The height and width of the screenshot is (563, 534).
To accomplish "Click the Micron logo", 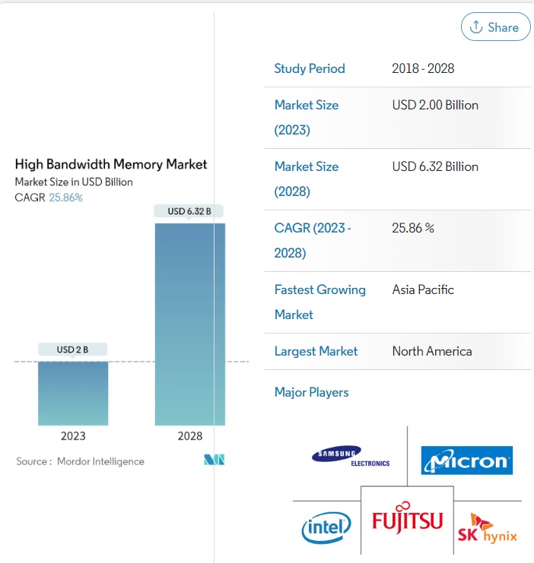I will click(x=467, y=460).
